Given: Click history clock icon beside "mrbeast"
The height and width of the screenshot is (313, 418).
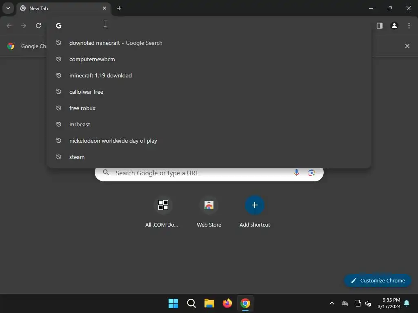Looking at the screenshot, I should tap(59, 124).
